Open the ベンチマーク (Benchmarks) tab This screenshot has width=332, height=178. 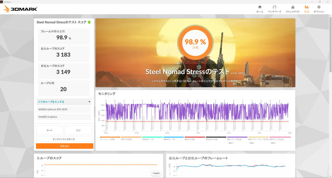[274, 9]
